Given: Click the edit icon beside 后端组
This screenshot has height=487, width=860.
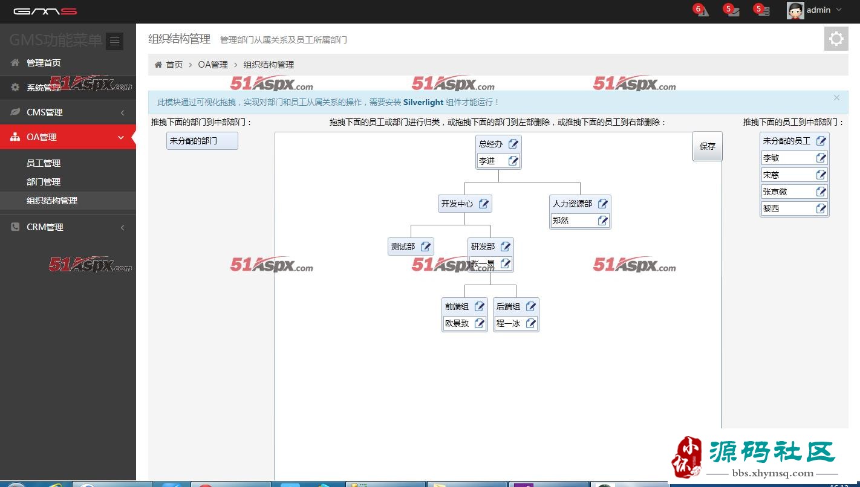Looking at the screenshot, I should pyautogui.click(x=531, y=306).
